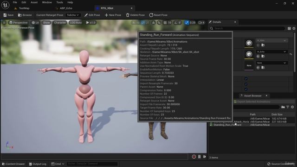This screenshot has height=167, width=297.
Task: Click the Unreal Engine logo icon
Action: click(x=5, y=5)
